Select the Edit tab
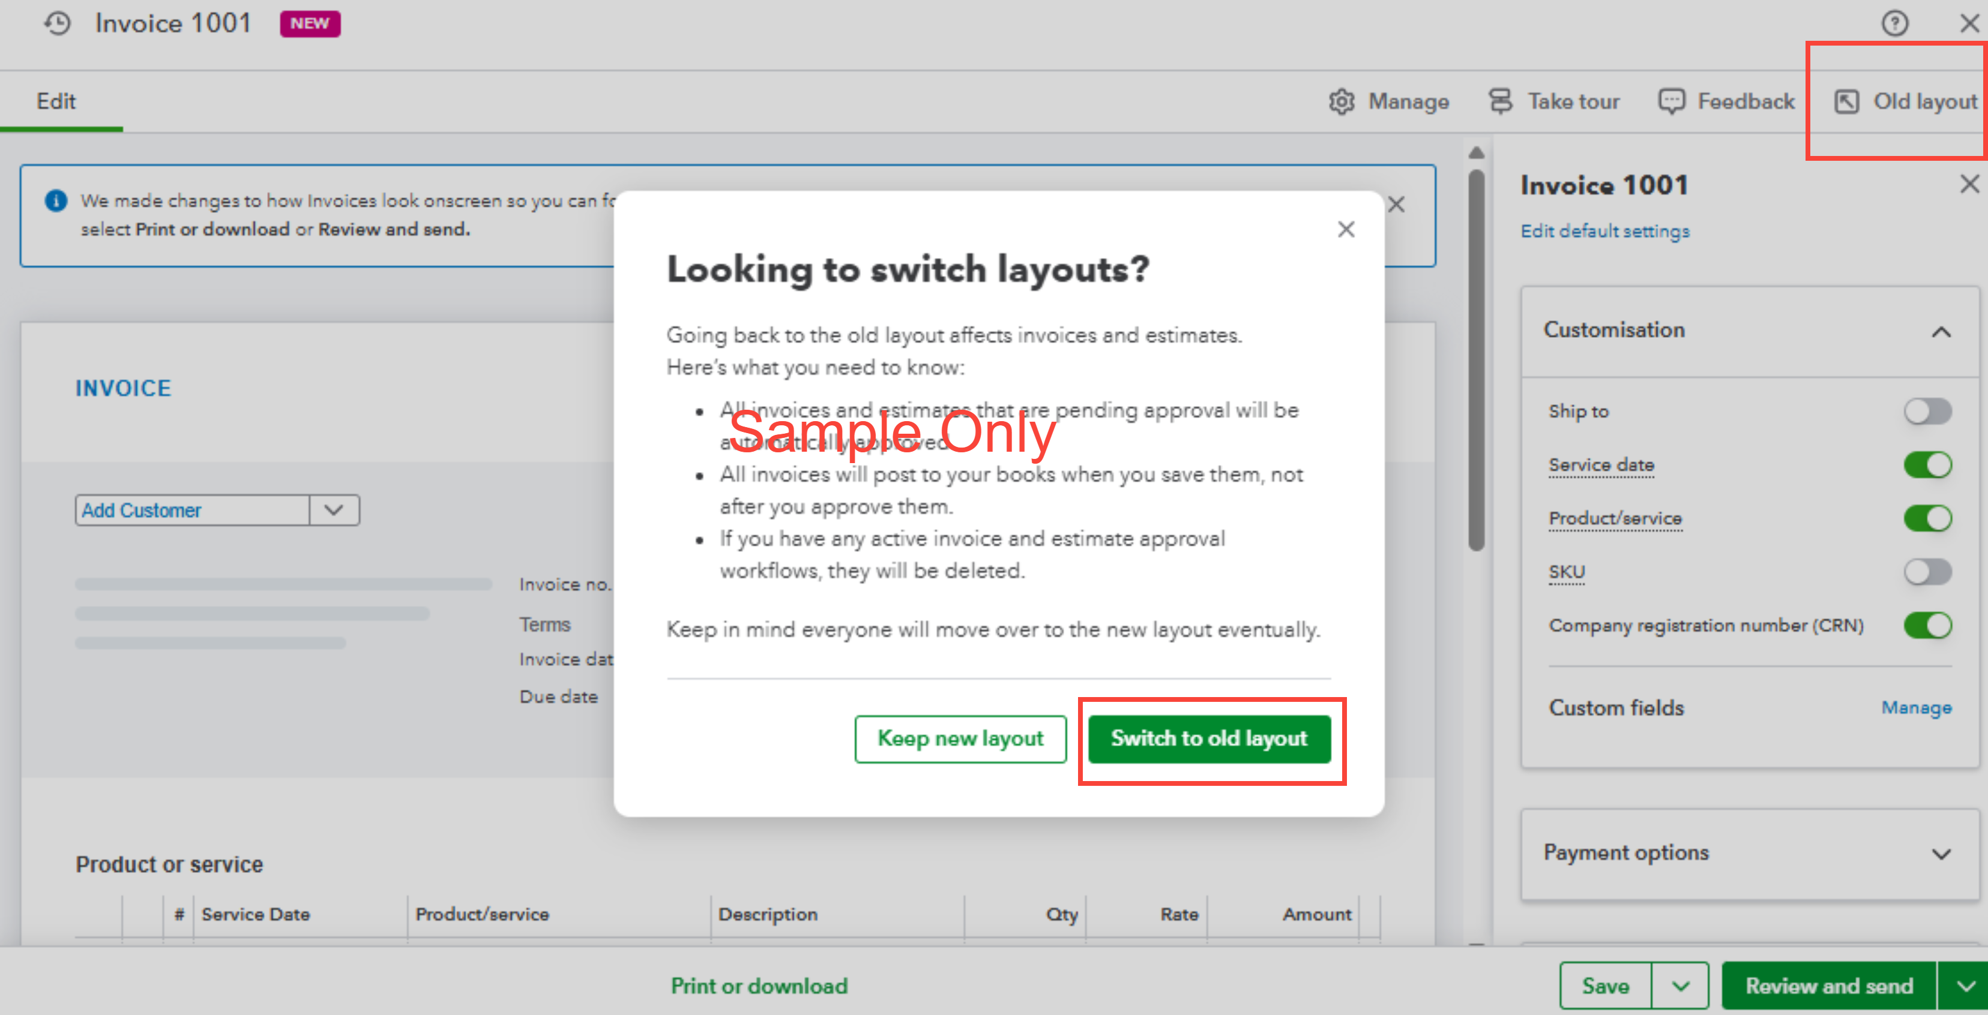The image size is (1988, 1015). click(56, 102)
